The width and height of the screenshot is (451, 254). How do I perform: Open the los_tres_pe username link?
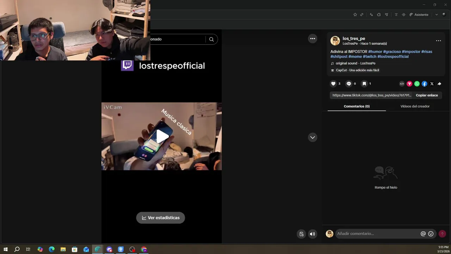(354, 38)
